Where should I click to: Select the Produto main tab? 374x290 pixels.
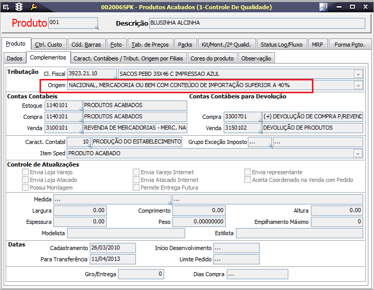[16, 44]
